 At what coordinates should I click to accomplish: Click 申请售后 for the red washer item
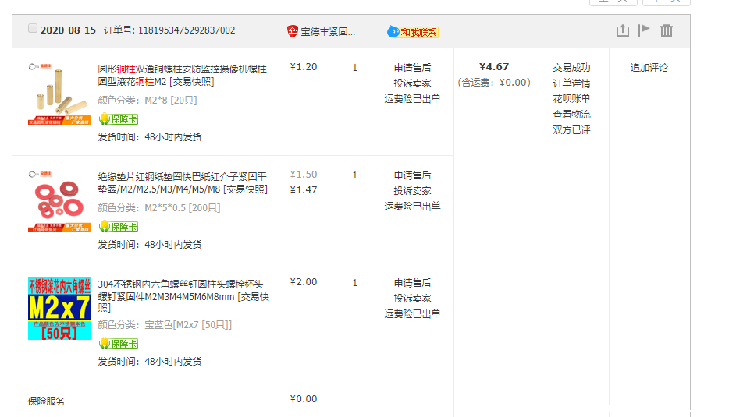[x=412, y=175]
